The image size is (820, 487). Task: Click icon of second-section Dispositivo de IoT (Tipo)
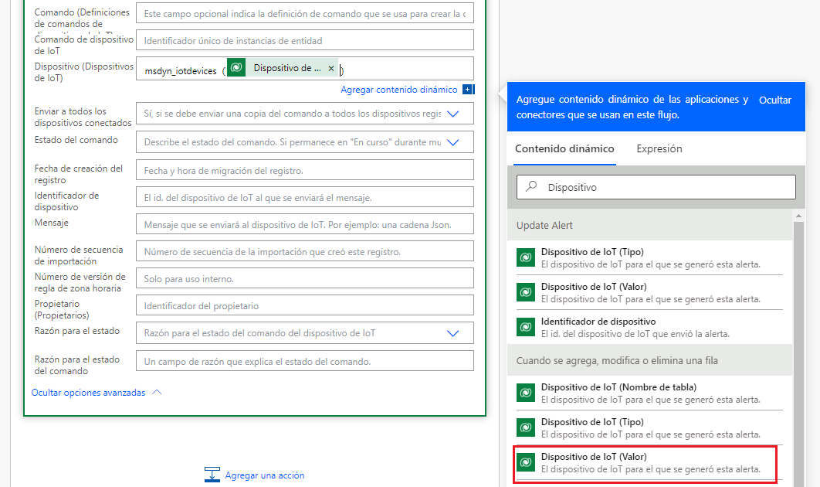coord(526,427)
